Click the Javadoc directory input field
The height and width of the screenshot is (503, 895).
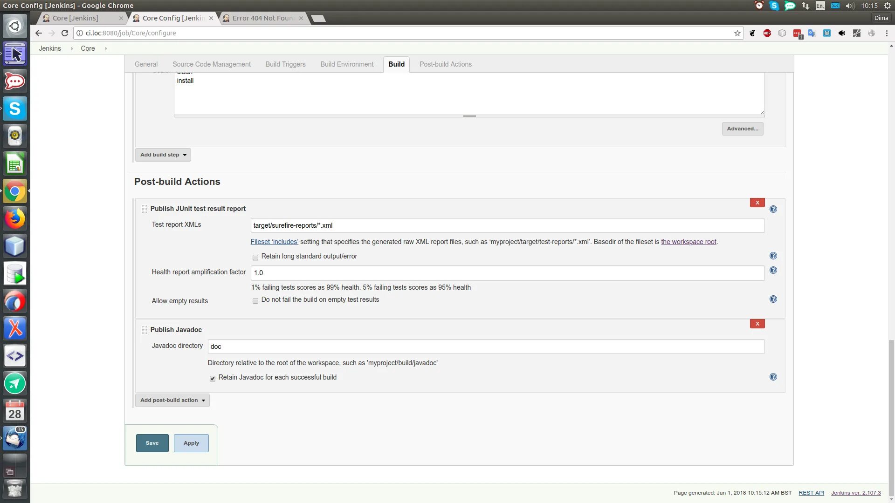[485, 347]
